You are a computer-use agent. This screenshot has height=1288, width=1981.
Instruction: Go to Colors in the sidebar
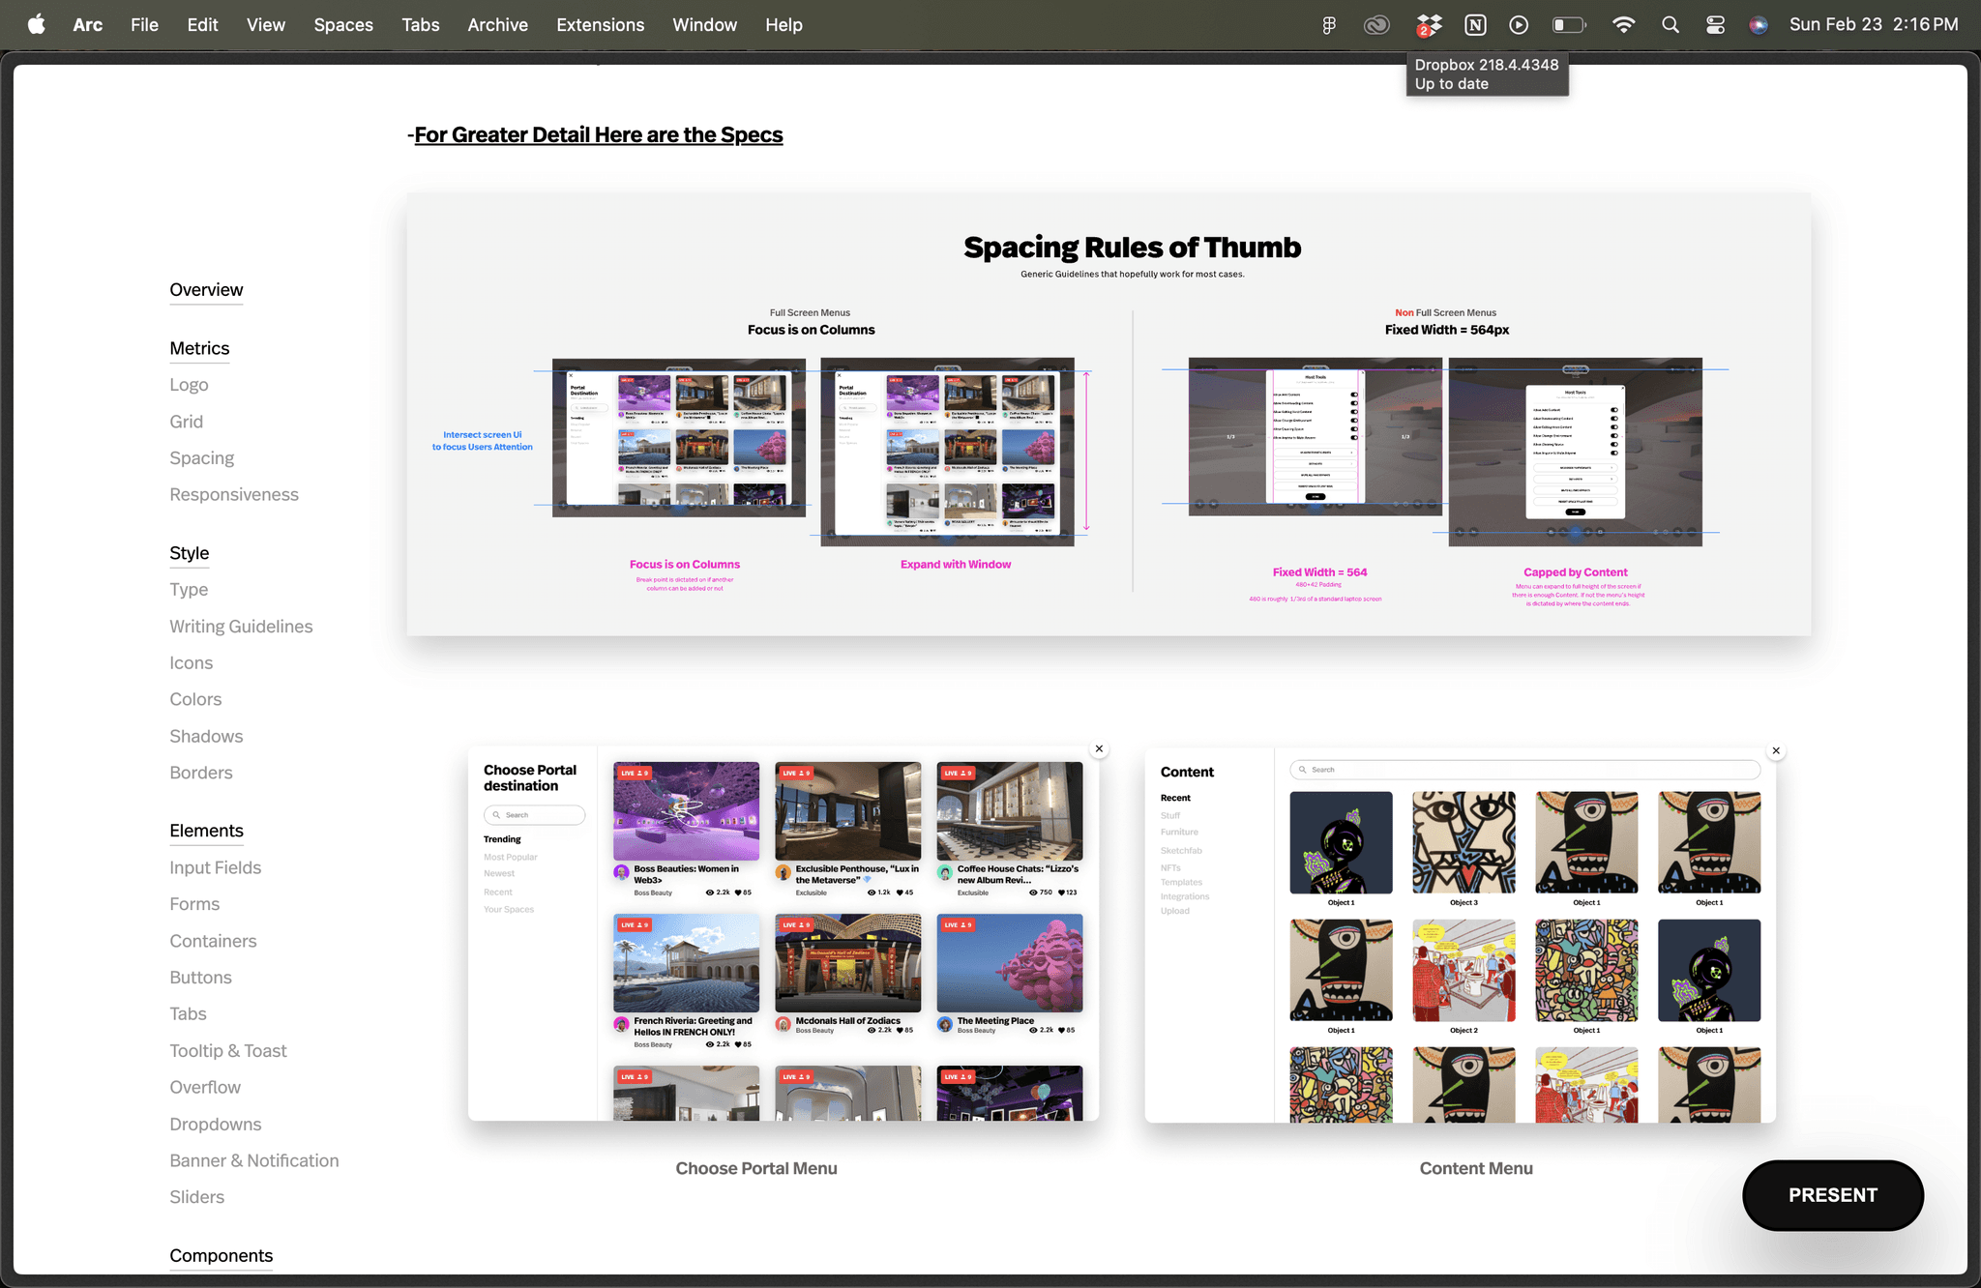point(195,699)
